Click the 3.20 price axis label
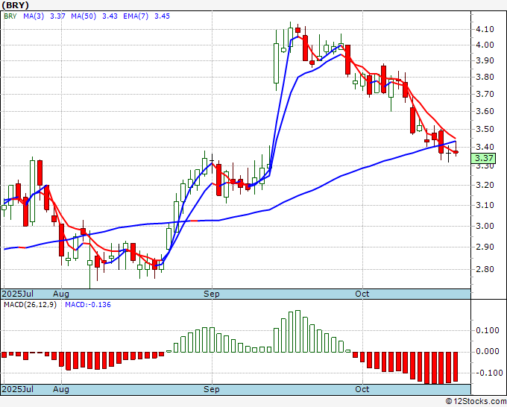Viewport: 507px width, 407px height. point(485,185)
